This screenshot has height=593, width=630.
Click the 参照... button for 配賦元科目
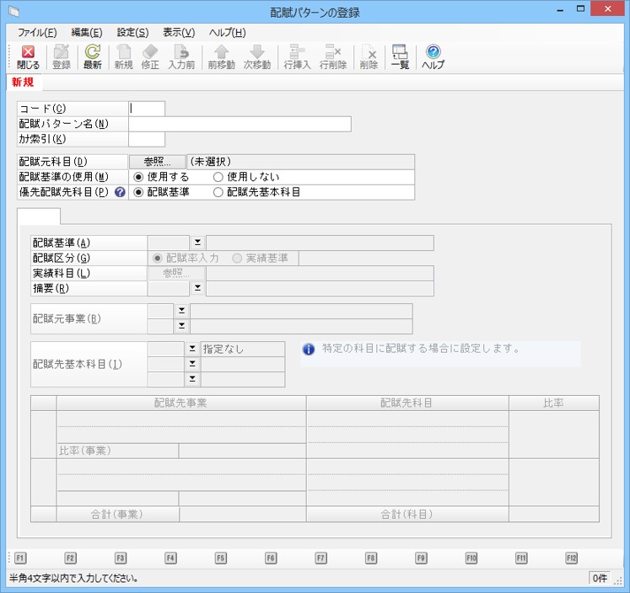[157, 162]
